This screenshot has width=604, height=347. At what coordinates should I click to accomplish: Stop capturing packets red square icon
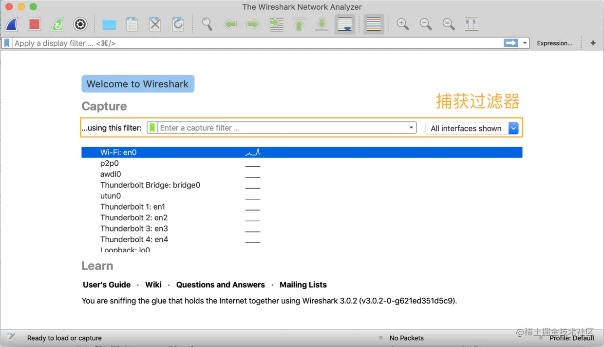pyautogui.click(x=34, y=24)
